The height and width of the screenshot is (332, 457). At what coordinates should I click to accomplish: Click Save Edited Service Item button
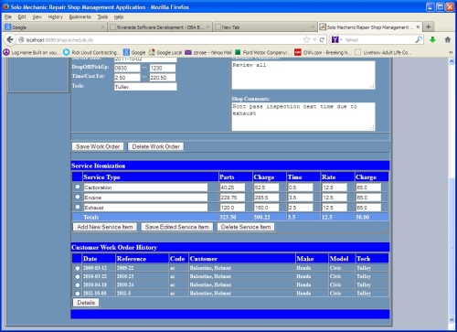[x=177, y=227]
